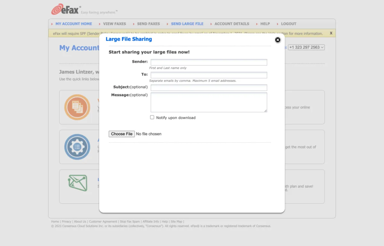Viewport: 384px width, 246px height.
Task: Click the Subject input field
Action: click(209, 88)
